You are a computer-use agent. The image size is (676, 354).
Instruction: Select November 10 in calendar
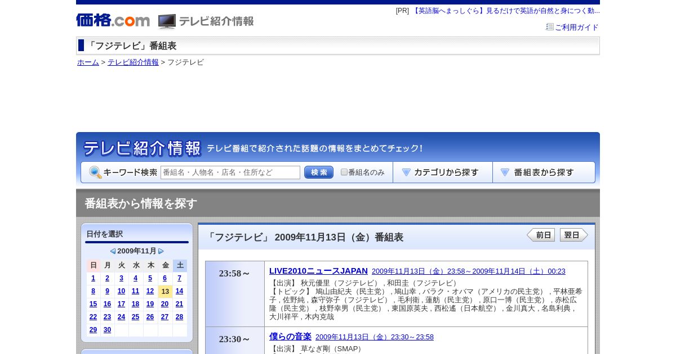pos(121,291)
